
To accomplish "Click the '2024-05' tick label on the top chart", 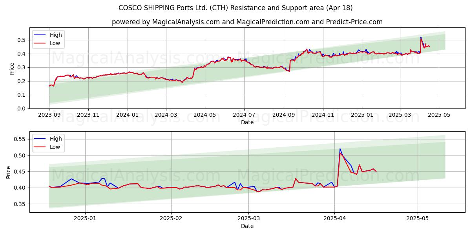I will [x=205, y=115].
